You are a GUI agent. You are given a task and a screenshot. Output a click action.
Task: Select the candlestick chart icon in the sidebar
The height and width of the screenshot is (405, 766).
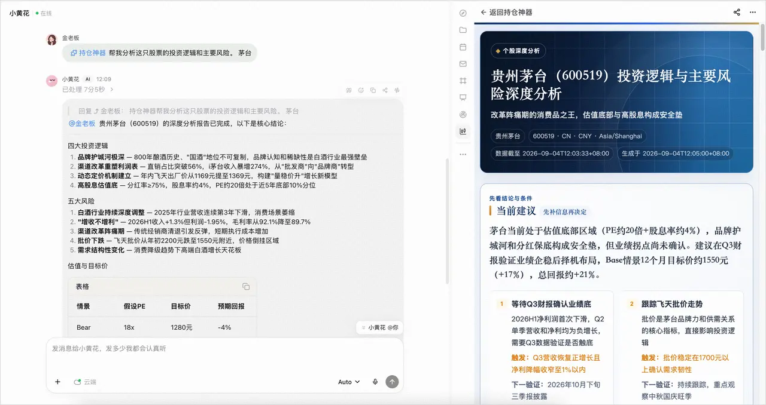[463, 131]
